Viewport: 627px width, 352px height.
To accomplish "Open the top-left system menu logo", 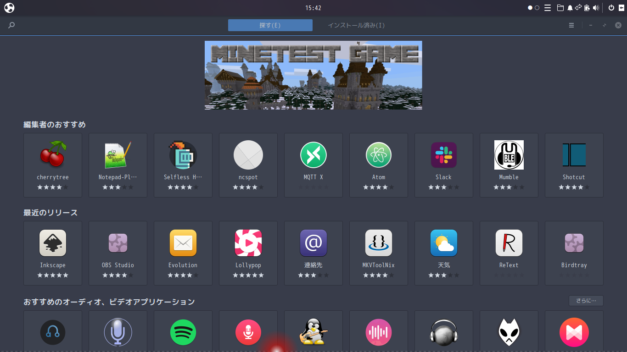I will [x=9, y=8].
